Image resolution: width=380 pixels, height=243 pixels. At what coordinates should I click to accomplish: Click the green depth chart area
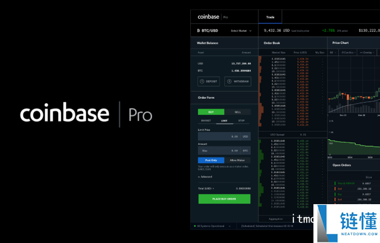(x=354, y=148)
